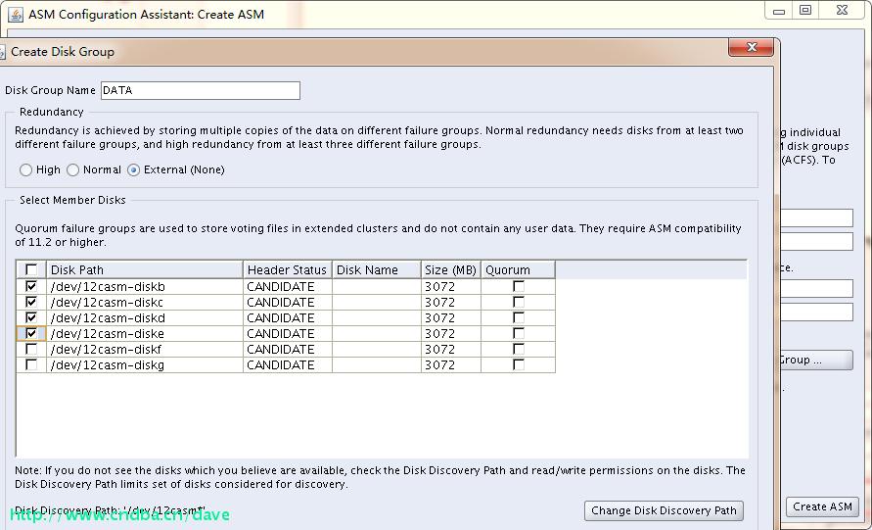Click Change Disk Discovery Path button
Viewport: 872px width, 530px height.
664,510
